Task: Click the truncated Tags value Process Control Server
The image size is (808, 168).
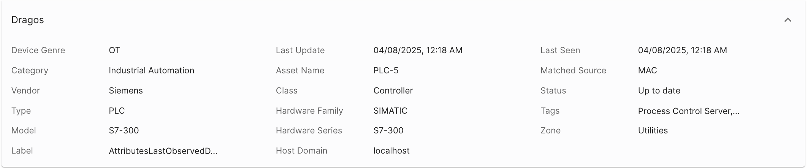Action: [688, 111]
